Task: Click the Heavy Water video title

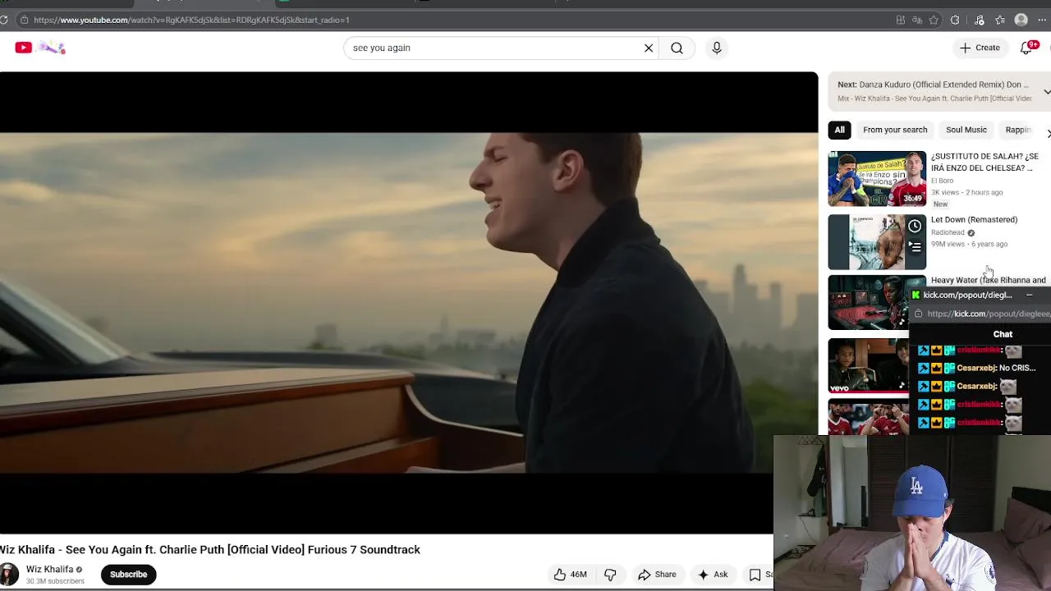Action: (989, 280)
